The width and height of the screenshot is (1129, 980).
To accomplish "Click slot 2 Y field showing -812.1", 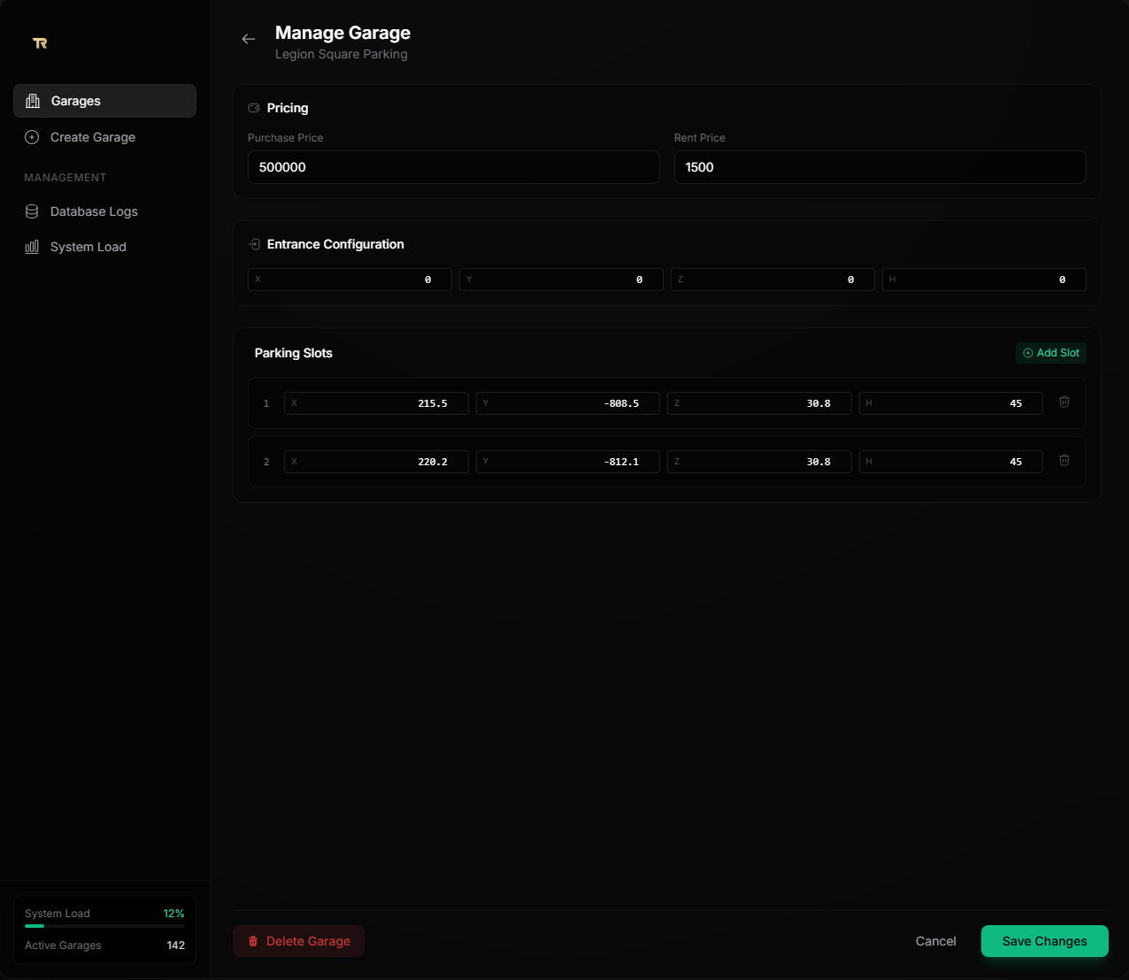I will (568, 462).
